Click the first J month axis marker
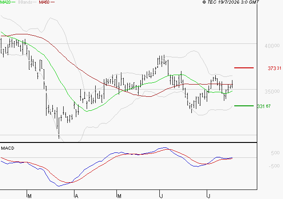Screen dimensions: 283x199 coord(161,196)
